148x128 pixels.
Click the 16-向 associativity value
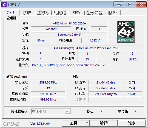coord(133,94)
